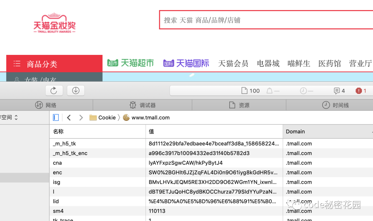Image resolution: width=373 pixels, height=221 pixels.
Task: Go forward with the right chevron
Action: tap(81, 117)
